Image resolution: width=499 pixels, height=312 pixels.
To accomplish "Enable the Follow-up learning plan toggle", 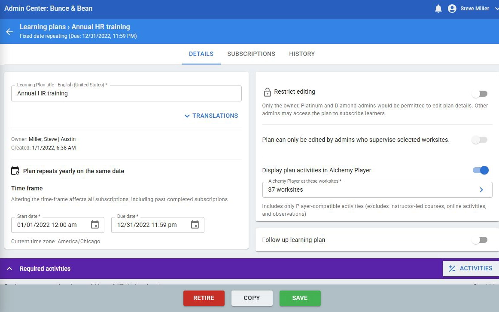I will (480, 240).
